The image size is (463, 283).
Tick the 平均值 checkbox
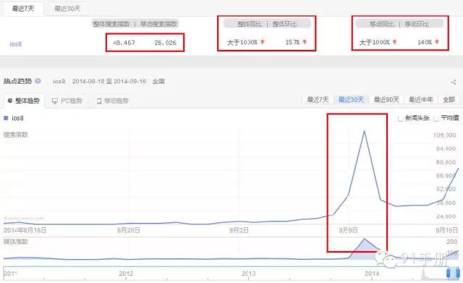436,118
